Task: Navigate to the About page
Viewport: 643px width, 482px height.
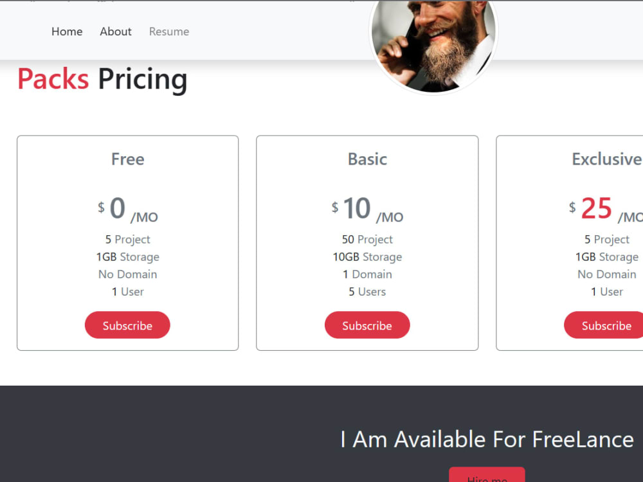Action: [115, 31]
